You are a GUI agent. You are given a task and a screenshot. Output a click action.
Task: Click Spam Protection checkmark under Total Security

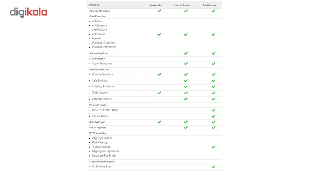click(x=214, y=64)
